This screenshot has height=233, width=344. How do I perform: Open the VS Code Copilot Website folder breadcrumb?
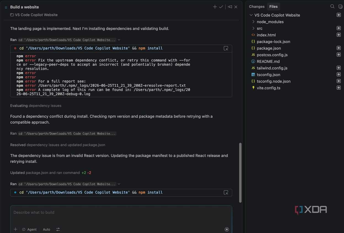(34, 15)
